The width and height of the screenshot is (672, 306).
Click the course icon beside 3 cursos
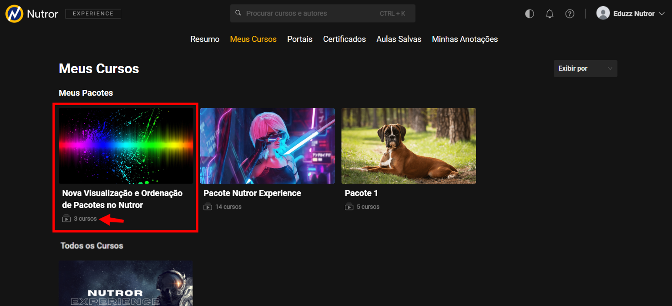pyautogui.click(x=66, y=219)
